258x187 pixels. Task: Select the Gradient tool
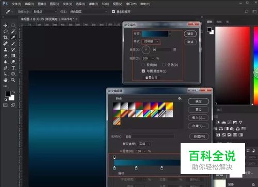[x=13, y=56]
